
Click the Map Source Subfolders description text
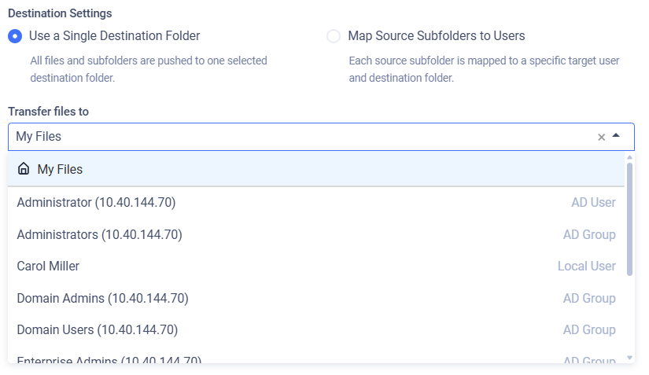[x=484, y=69]
